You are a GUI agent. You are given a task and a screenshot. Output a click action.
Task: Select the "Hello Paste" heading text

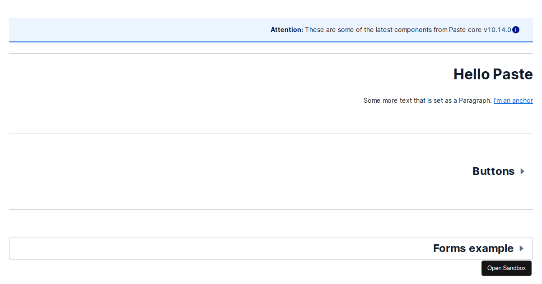click(x=493, y=74)
